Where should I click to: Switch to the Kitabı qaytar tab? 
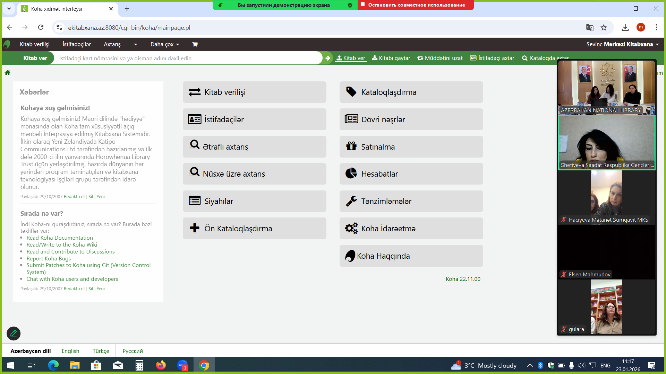[391, 58]
